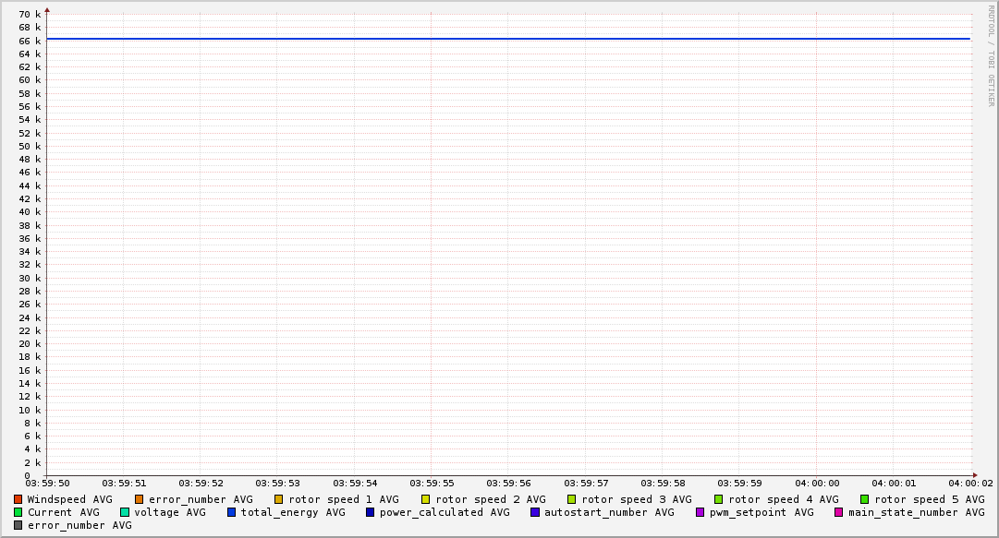Viewport: 999px width, 538px height.
Task: Click the rotor speed 5 AVG label
Action: (929, 499)
